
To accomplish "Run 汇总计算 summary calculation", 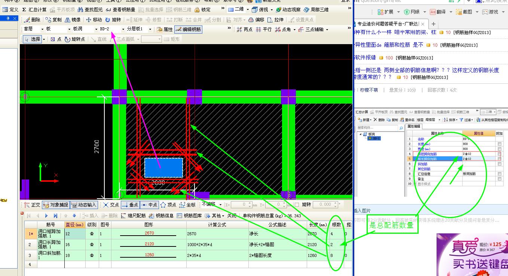I will (34, 9).
